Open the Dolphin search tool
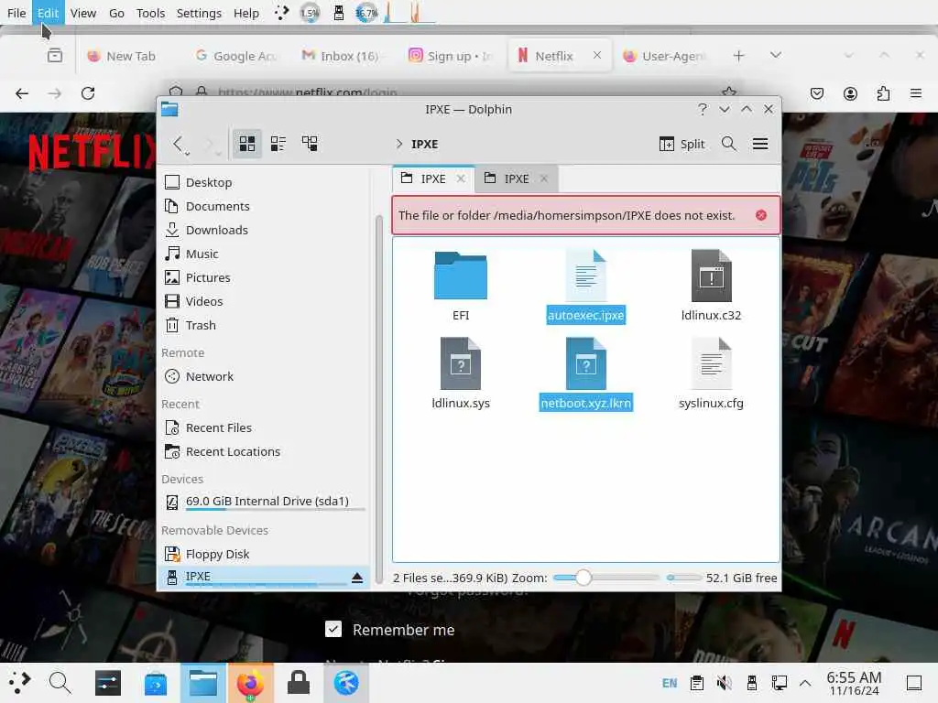The height and width of the screenshot is (703, 938). click(728, 144)
